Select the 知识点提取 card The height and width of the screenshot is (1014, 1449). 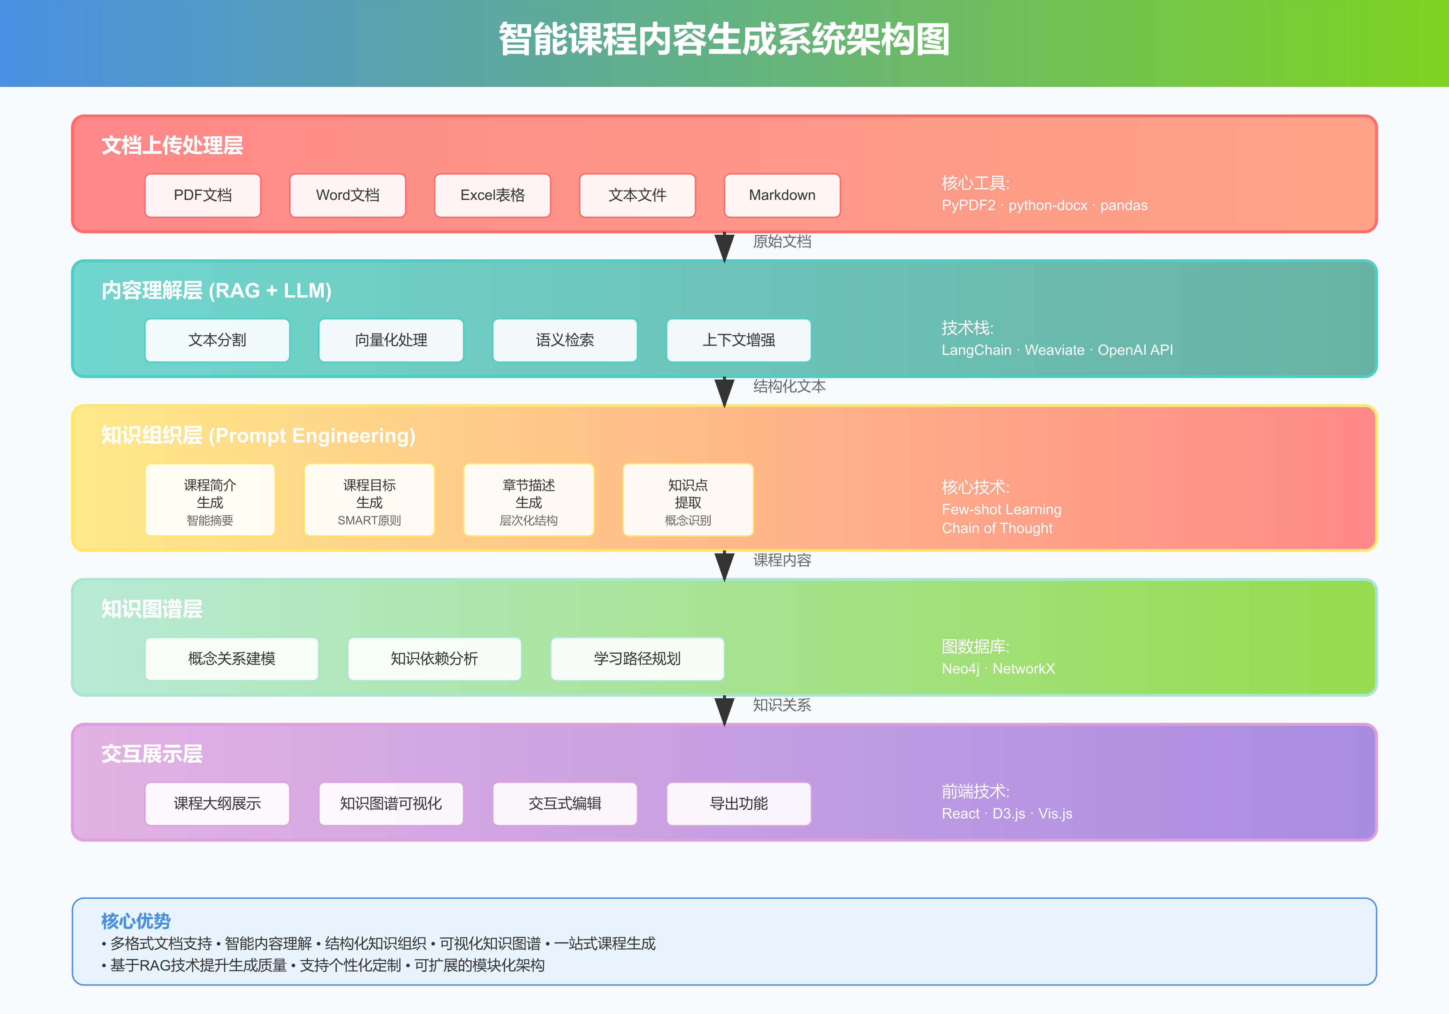pos(688,500)
